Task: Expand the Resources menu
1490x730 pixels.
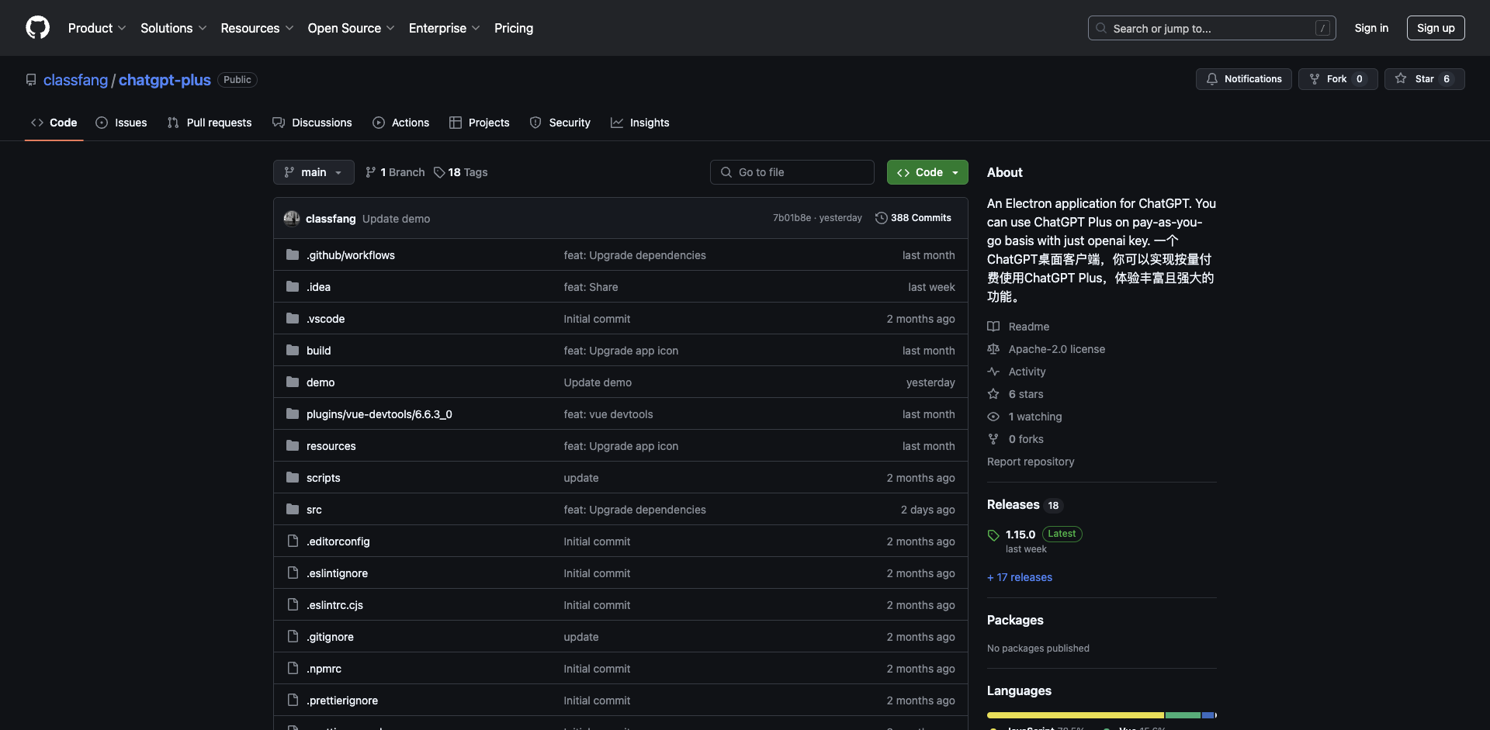Action: (257, 28)
